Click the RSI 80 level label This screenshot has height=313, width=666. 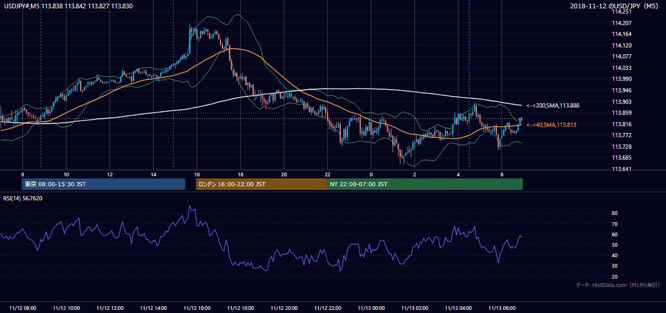pos(614,213)
